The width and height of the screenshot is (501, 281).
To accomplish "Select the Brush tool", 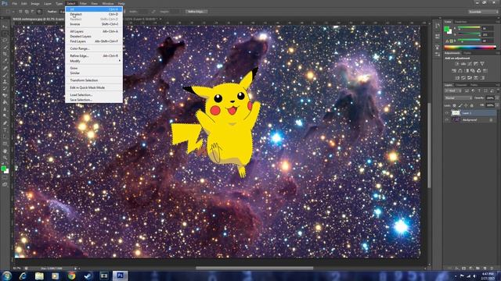I will (5, 75).
